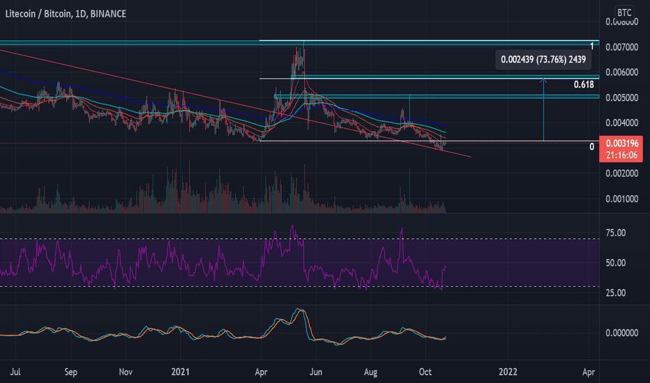Screen dimensions: 650x383
Task: Click the Litecoin / Bitcoin chart title
Action: click(x=66, y=14)
